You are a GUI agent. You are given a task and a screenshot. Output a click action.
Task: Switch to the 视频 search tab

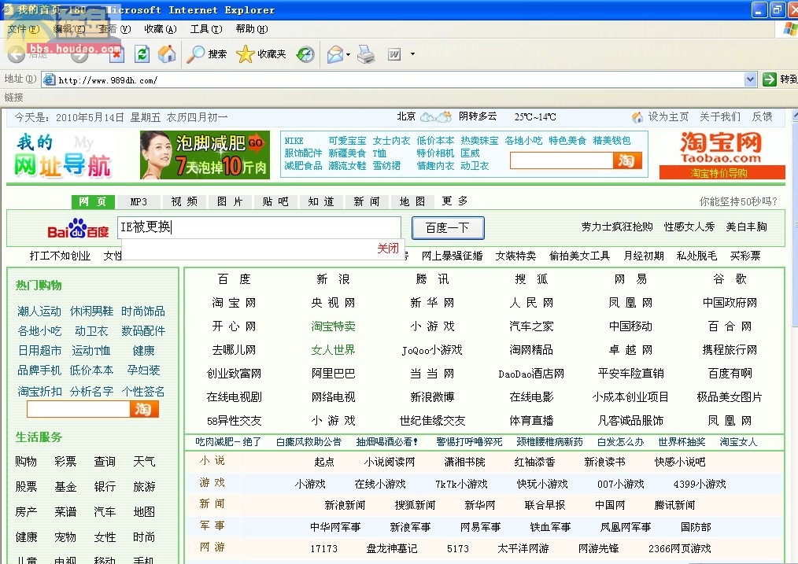click(x=184, y=202)
